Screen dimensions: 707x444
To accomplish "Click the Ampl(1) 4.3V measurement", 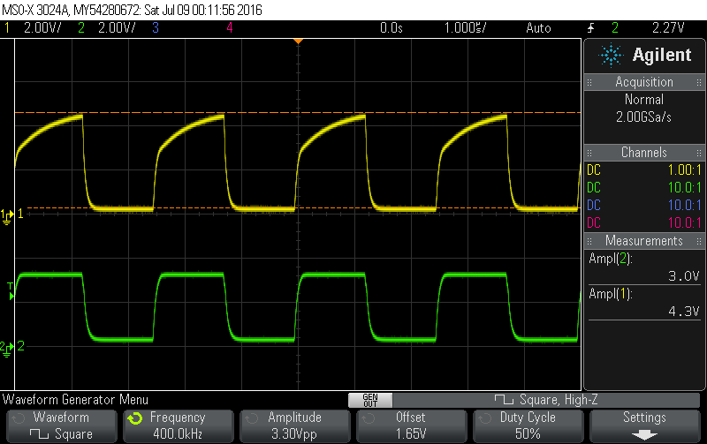I will [644, 303].
